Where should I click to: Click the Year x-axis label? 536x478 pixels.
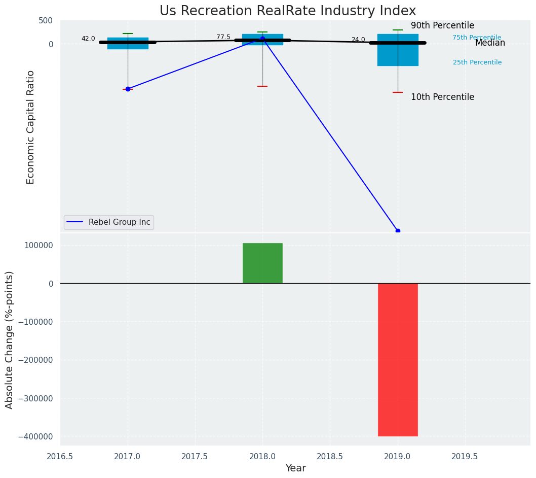point(295,468)
